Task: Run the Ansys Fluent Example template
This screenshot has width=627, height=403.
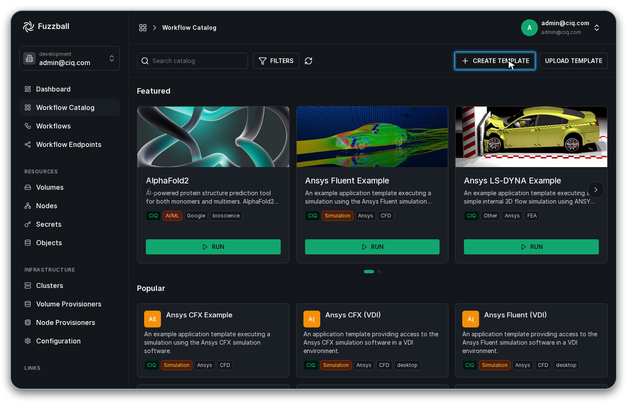Action: click(372, 247)
